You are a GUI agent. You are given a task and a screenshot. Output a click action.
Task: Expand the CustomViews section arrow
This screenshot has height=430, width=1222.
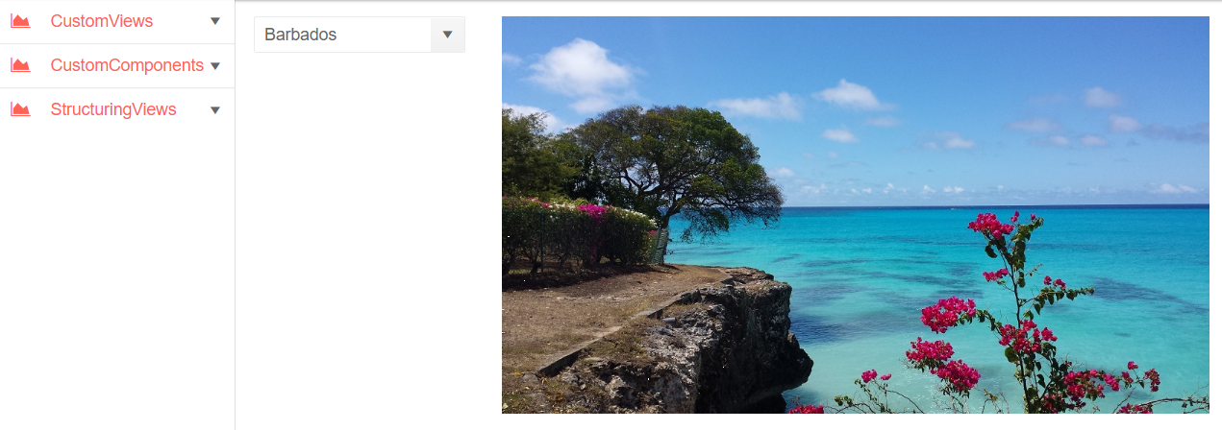pyautogui.click(x=215, y=21)
